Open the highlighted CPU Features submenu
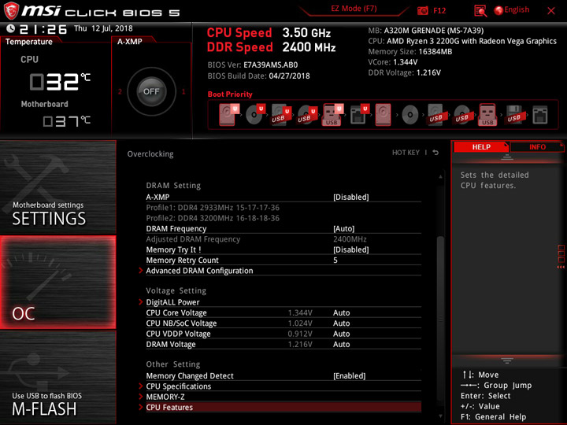Viewport: 567px width, 425px height. pos(283,408)
